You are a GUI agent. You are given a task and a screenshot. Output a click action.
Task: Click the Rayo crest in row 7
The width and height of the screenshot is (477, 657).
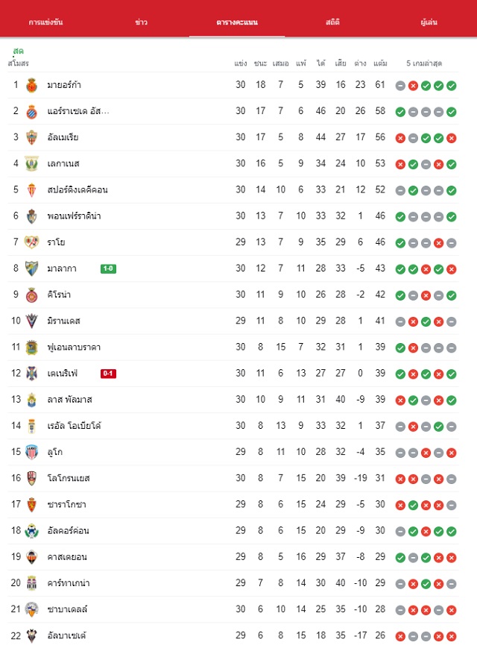pos(32,242)
